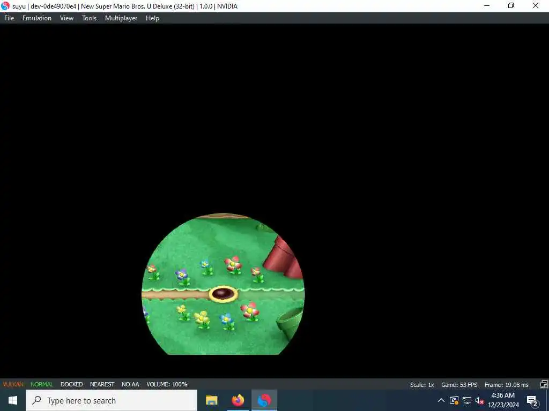Toggle the NORMAL GPU accuracy button
Viewport: 549px width, 411px height.
click(42, 384)
